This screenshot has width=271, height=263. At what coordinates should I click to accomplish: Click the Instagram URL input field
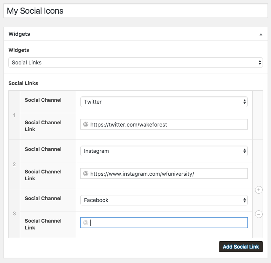[167, 173]
